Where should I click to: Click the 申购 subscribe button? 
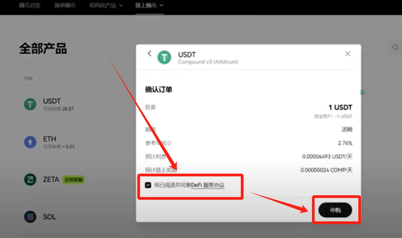point(335,210)
